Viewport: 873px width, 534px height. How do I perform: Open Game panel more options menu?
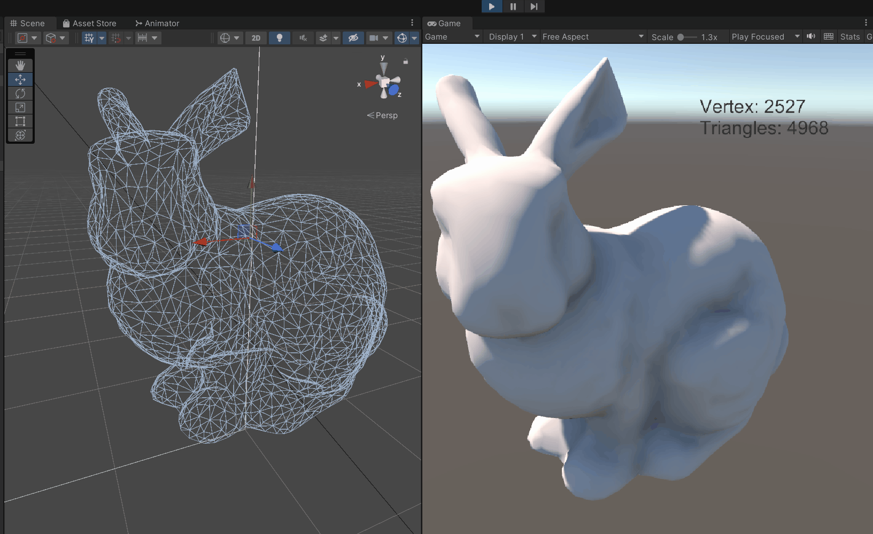click(x=866, y=22)
